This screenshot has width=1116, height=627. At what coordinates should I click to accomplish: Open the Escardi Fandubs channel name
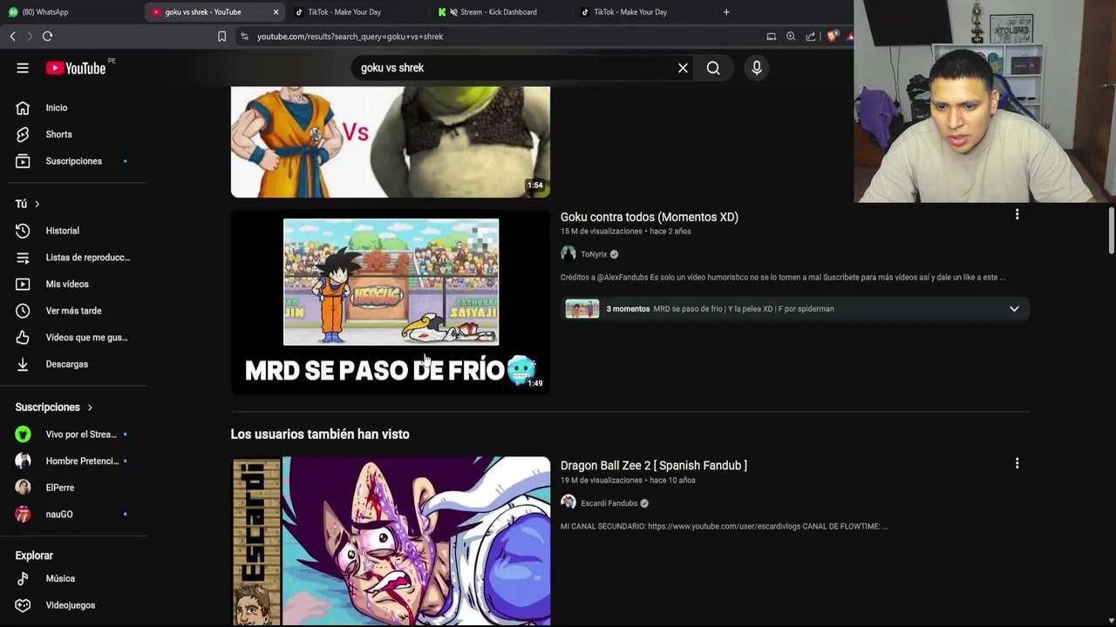(x=609, y=503)
